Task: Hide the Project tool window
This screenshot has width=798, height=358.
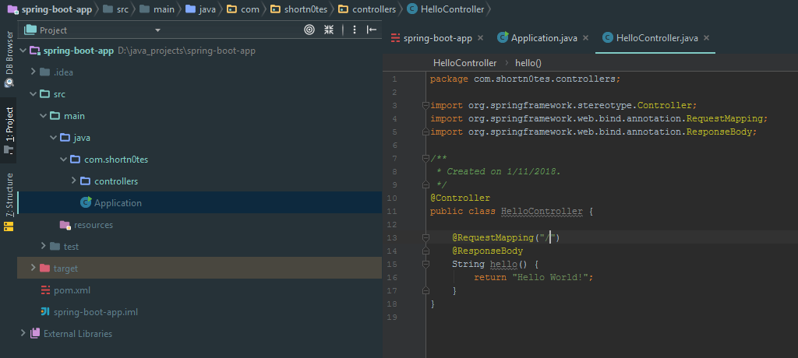Action: click(x=372, y=30)
